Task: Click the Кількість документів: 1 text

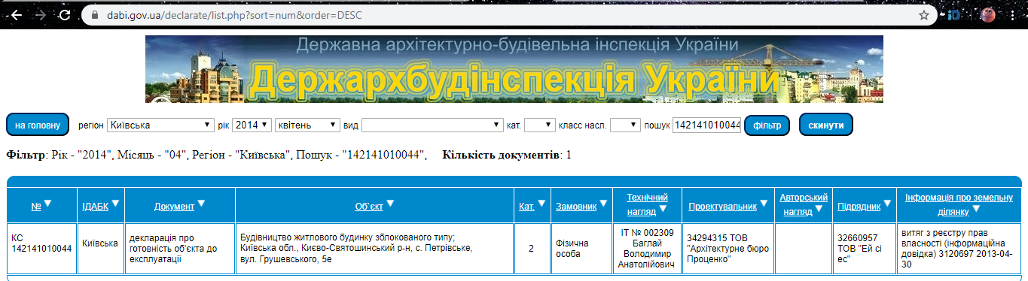Action: pos(508,155)
